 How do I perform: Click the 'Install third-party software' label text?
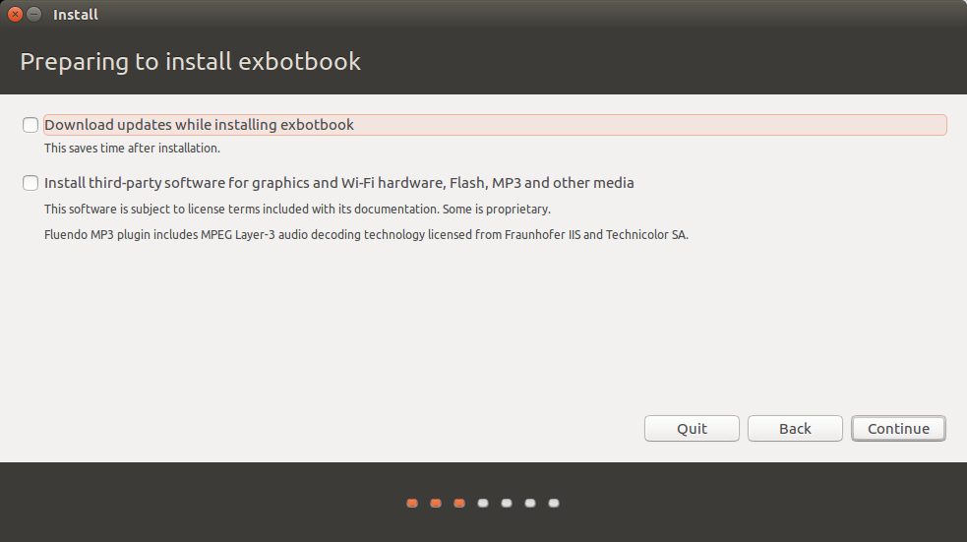coord(339,183)
